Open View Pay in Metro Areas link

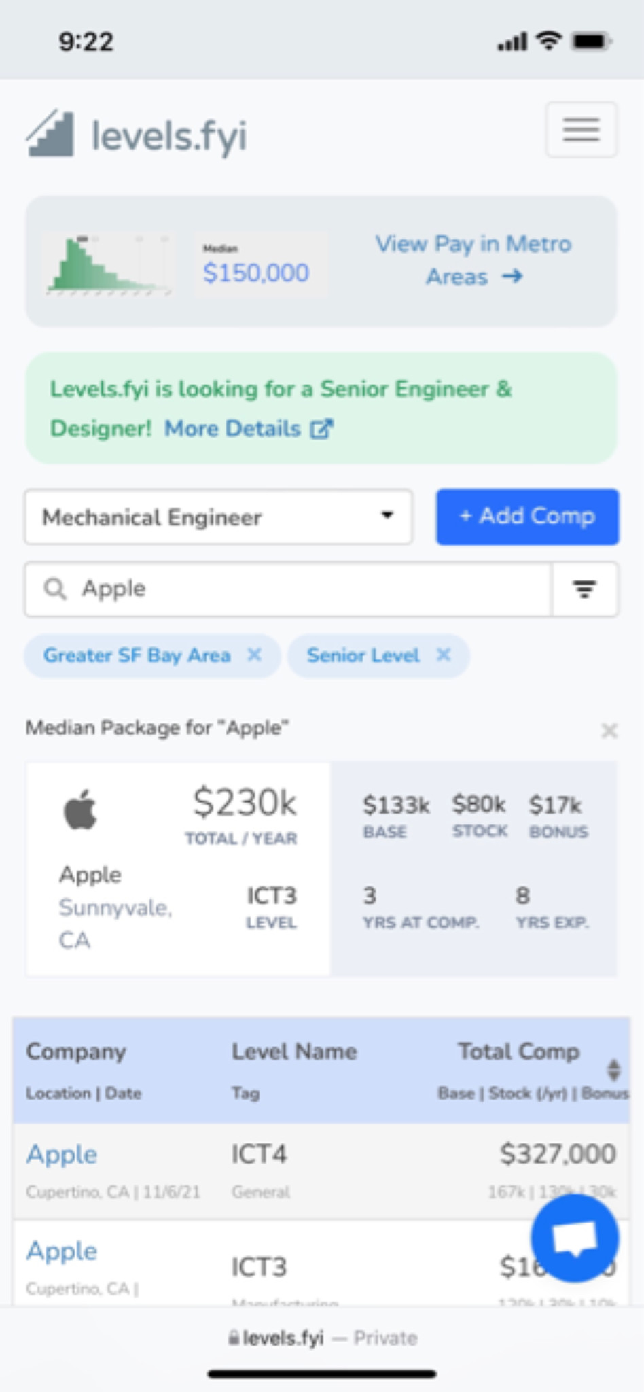tap(473, 260)
